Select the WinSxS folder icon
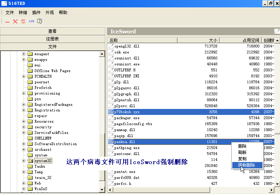 (30, 189)
